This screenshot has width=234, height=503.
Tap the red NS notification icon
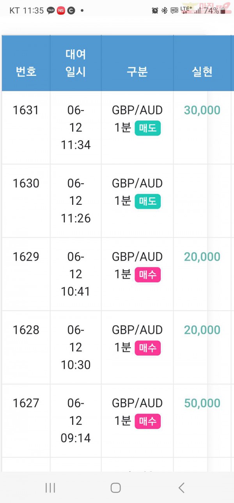(x=61, y=11)
